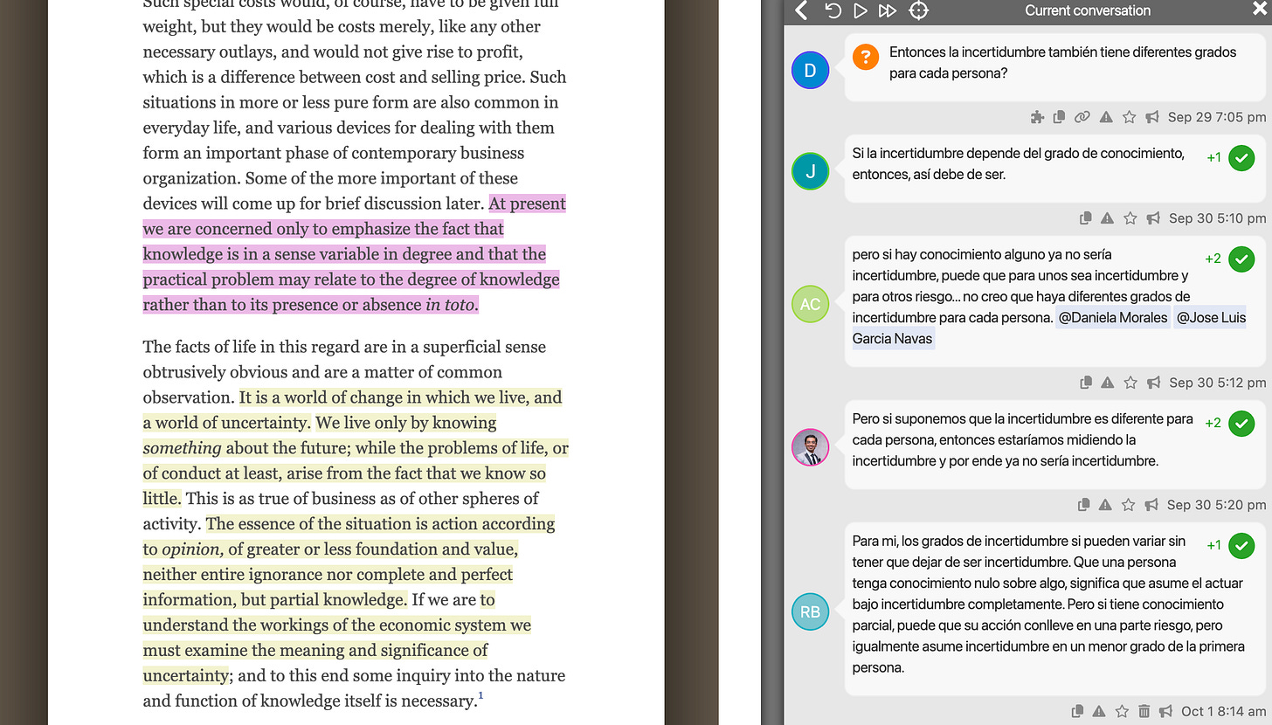Click the 'Sep 30 5:10 pm' timestamp
This screenshot has width=1272, height=725.
[x=1218, y=218]
